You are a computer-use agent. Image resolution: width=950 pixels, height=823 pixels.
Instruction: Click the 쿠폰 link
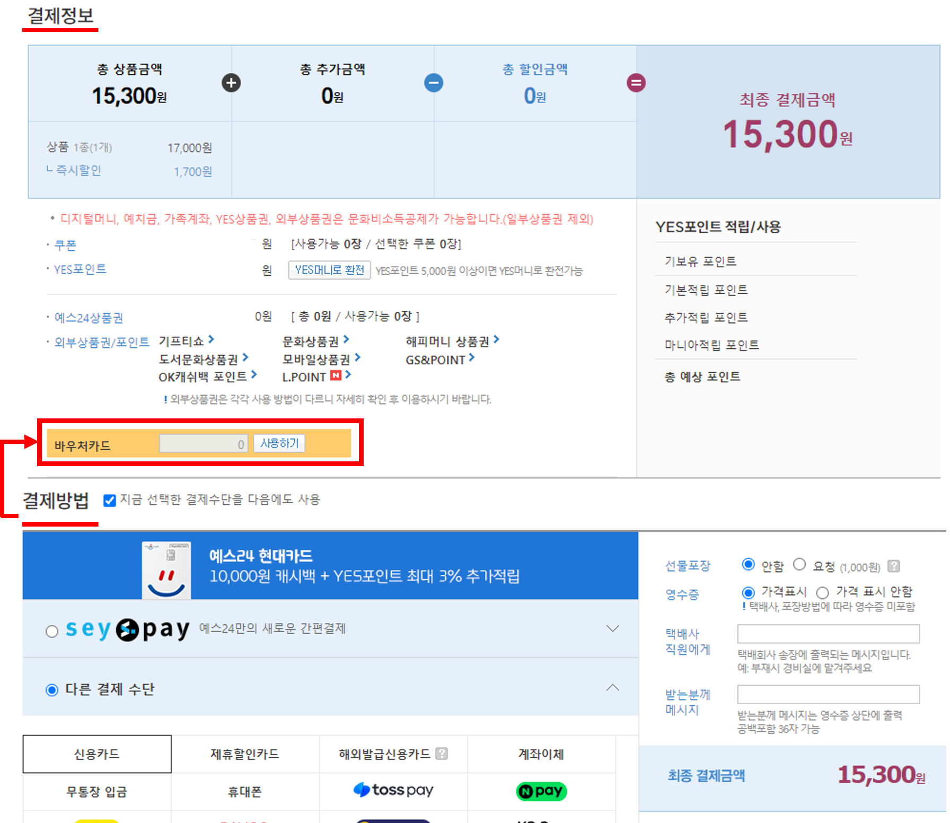(x=65, y=245)
